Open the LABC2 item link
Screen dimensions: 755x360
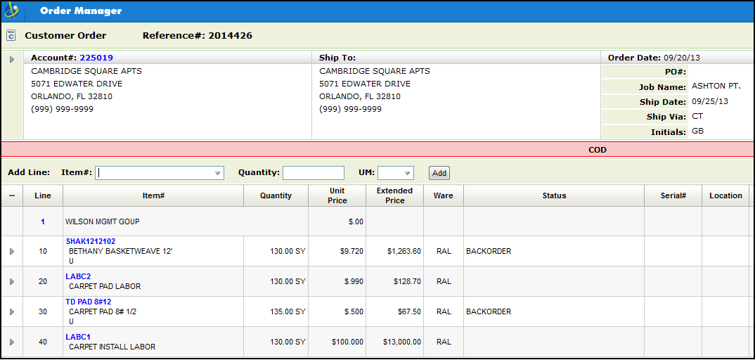78,276
